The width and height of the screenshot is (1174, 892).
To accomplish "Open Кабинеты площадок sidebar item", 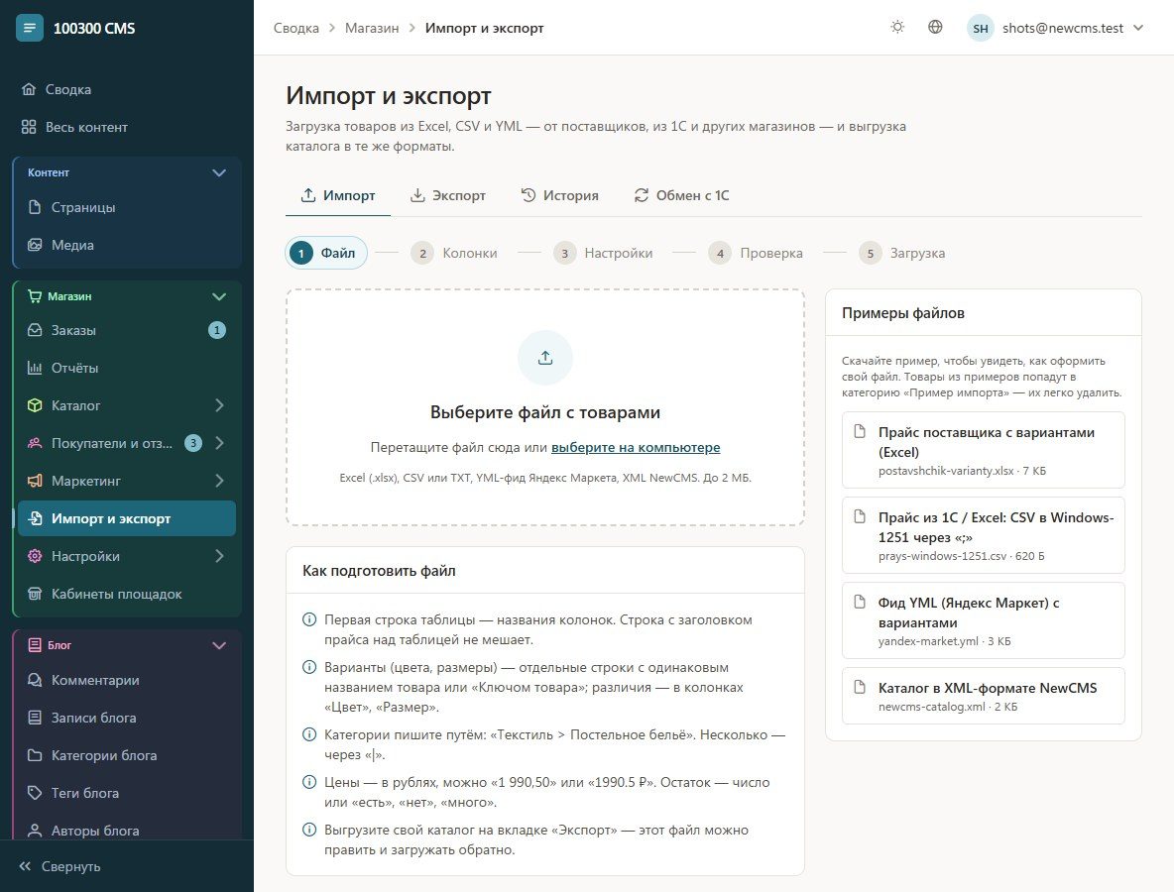I will [127, 594].
